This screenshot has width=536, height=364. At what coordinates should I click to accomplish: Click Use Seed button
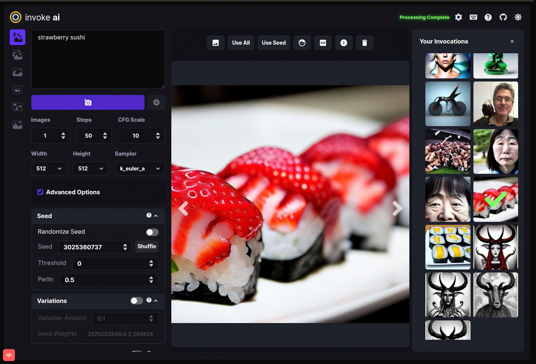pos(274,43)
